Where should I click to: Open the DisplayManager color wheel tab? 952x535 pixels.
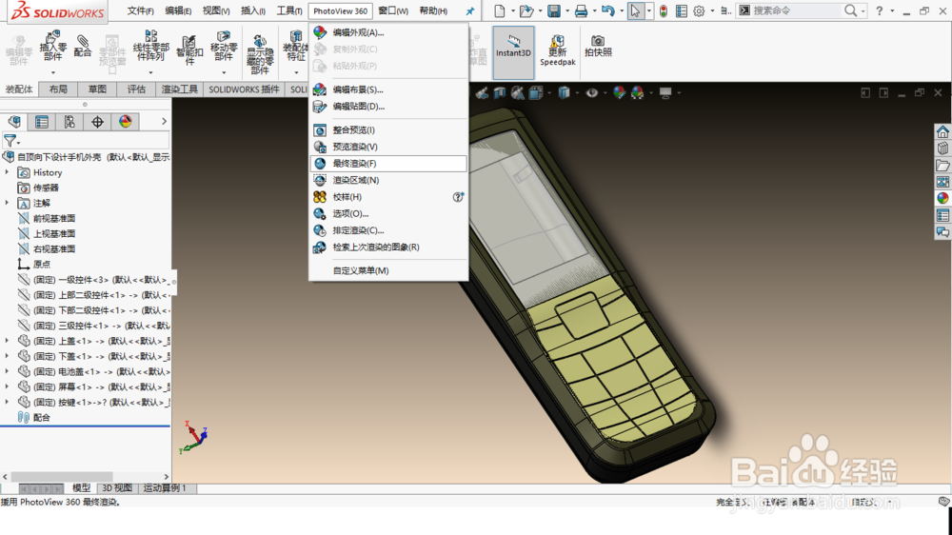[x=125, y=122]
